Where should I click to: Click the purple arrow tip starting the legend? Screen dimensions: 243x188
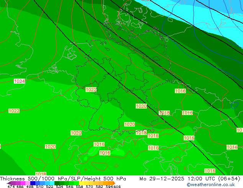tap(9, 183)
